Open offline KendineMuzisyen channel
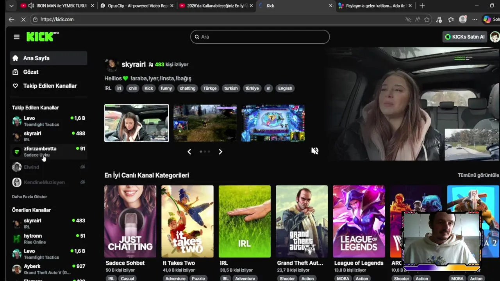 click(x=48, y=182)
